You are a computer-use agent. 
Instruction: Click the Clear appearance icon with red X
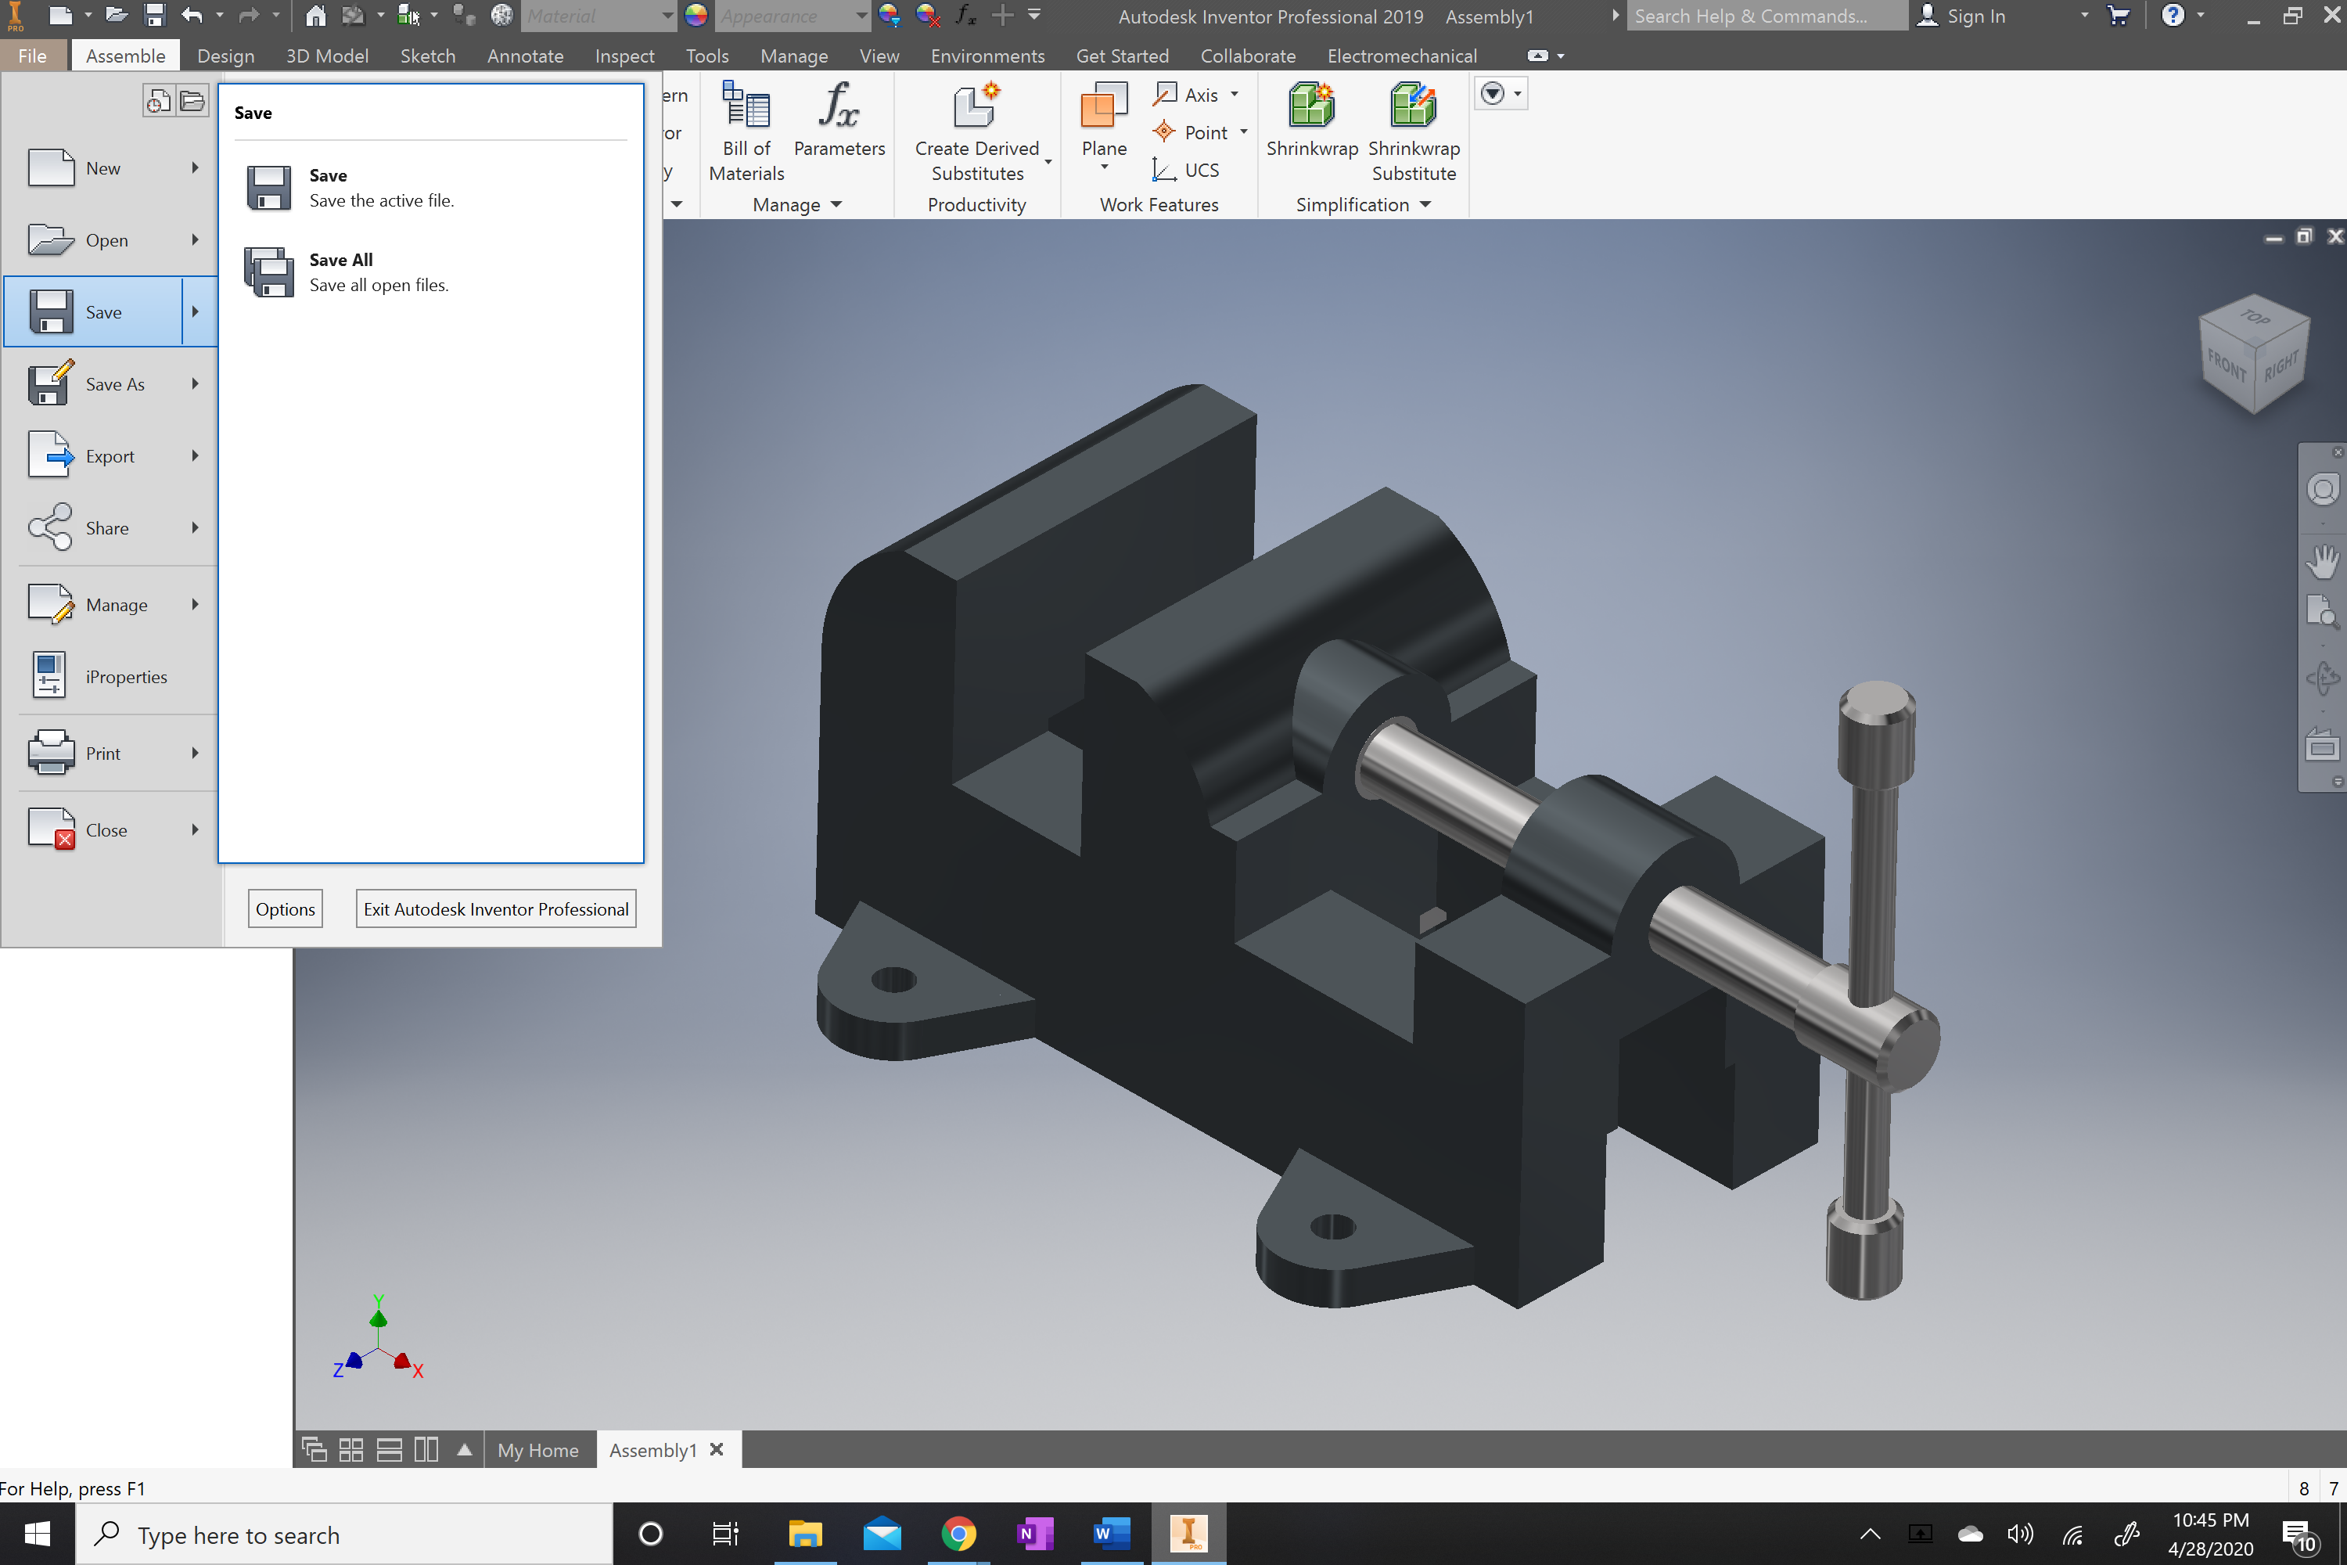point(927,15)
